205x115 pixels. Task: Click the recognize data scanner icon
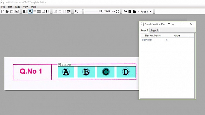click(125, 11)
